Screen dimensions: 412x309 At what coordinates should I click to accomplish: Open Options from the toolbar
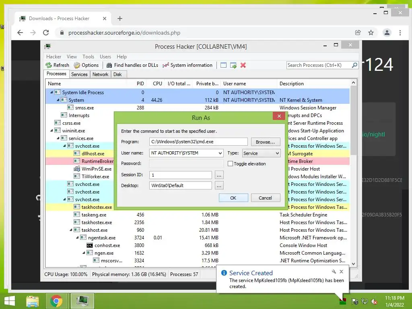point(86,65)
